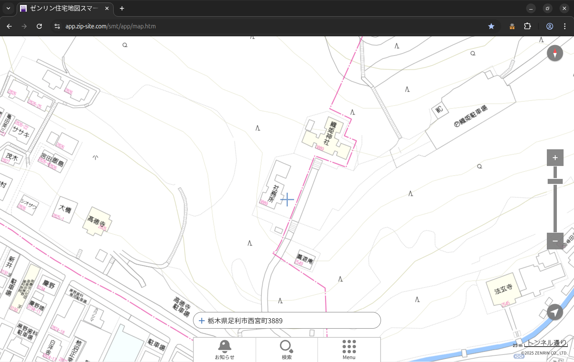The width and height of the screenshot is (574, 362).
Task: Open the Chrome profile avatar menu
Action: pyautogui.click(x=550, y=26)
